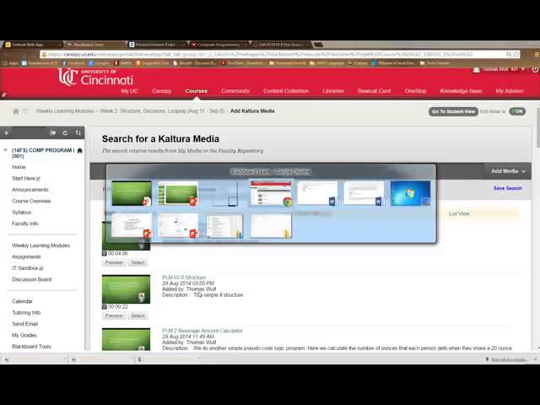540x405 pixels.
Task: Select the device gadget window in switcher
Action: point(225,194)
